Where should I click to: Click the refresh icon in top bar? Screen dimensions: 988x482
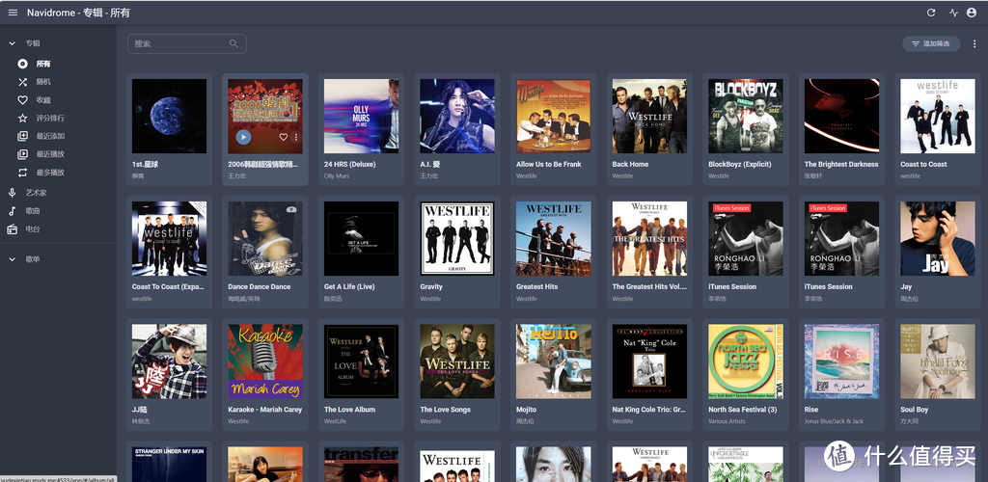point(931,13)
